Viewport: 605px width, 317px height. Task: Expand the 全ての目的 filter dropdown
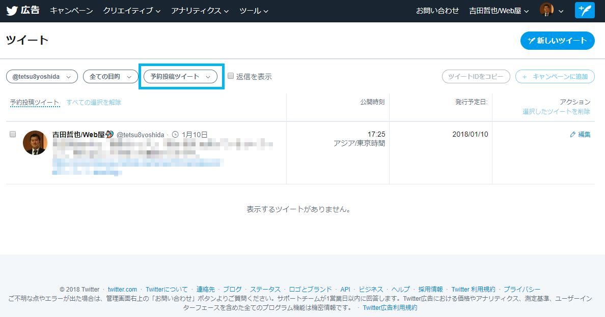(111, 76)
